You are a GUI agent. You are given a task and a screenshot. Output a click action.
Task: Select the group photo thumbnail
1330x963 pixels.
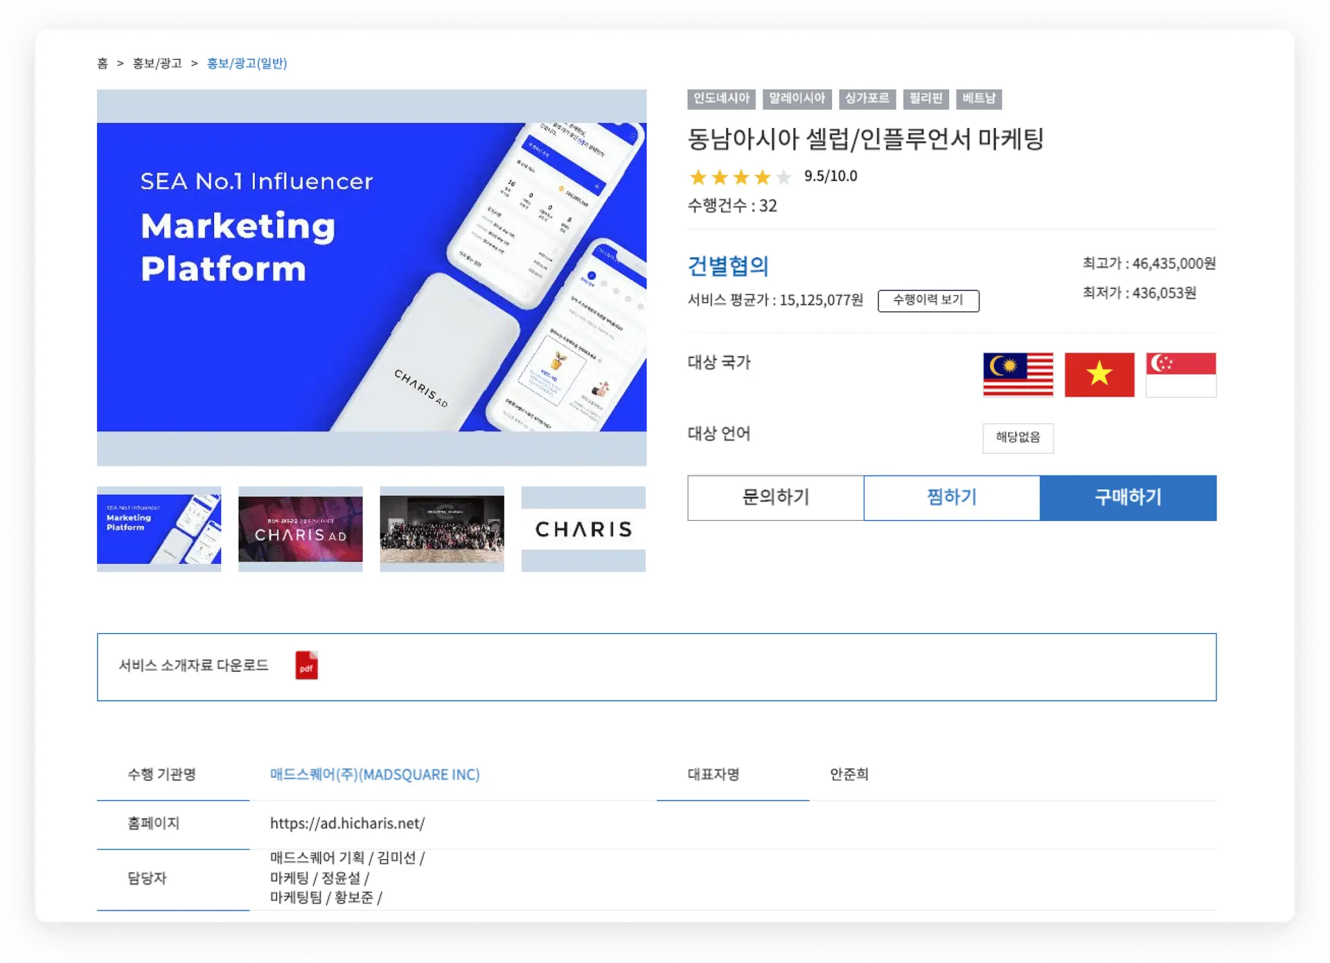(x=442, y=529)
